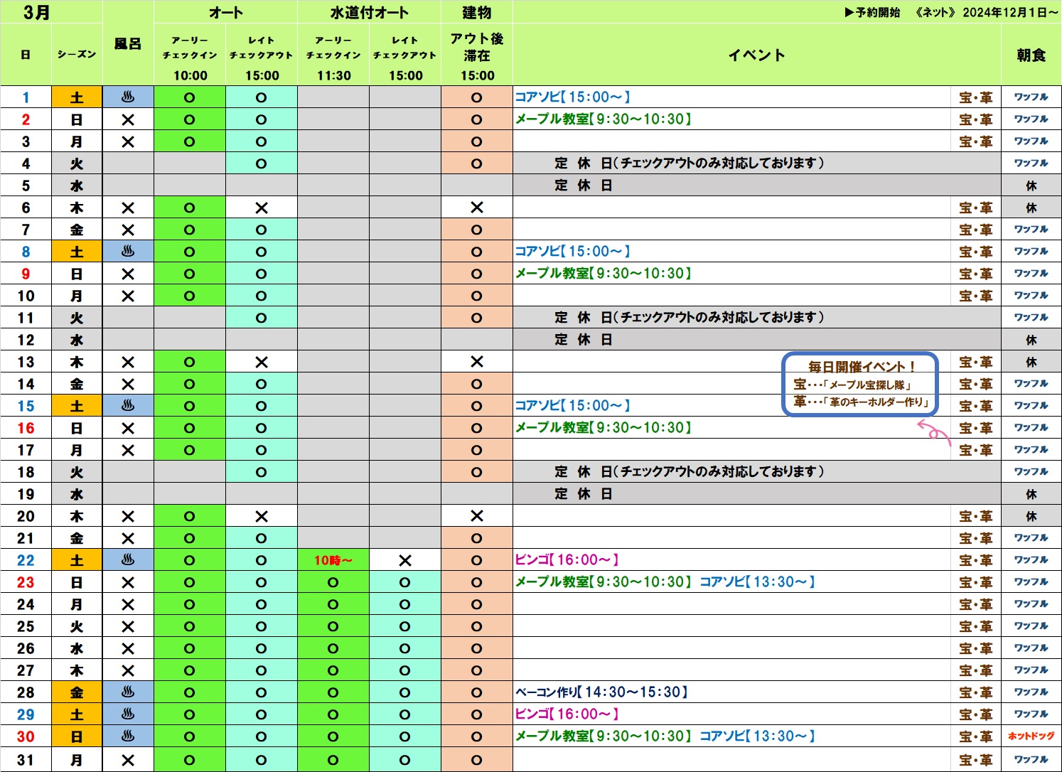Click "ベーコン作り【14:30〜15:30】" on March 28
This screenshot has height=772, width=1062.
601,692
